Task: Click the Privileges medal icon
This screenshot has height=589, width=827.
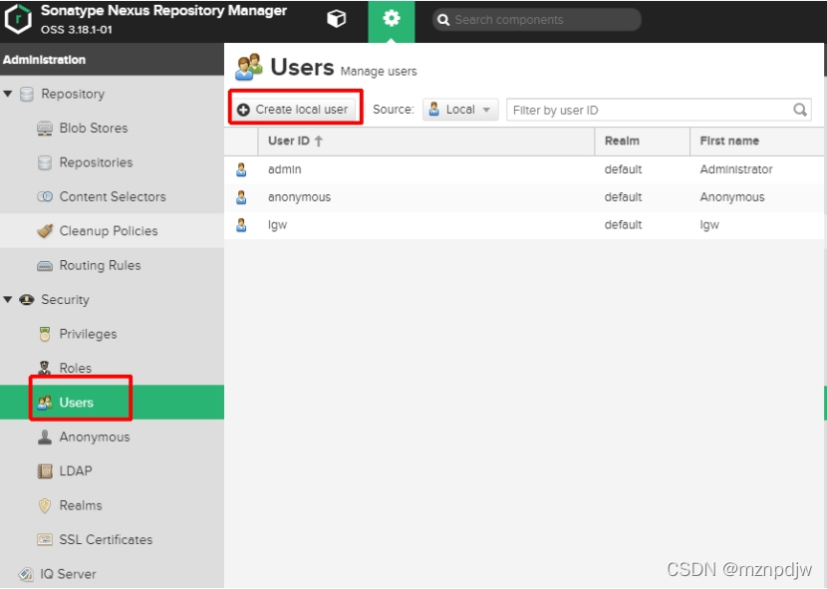Action: [45, 334]
